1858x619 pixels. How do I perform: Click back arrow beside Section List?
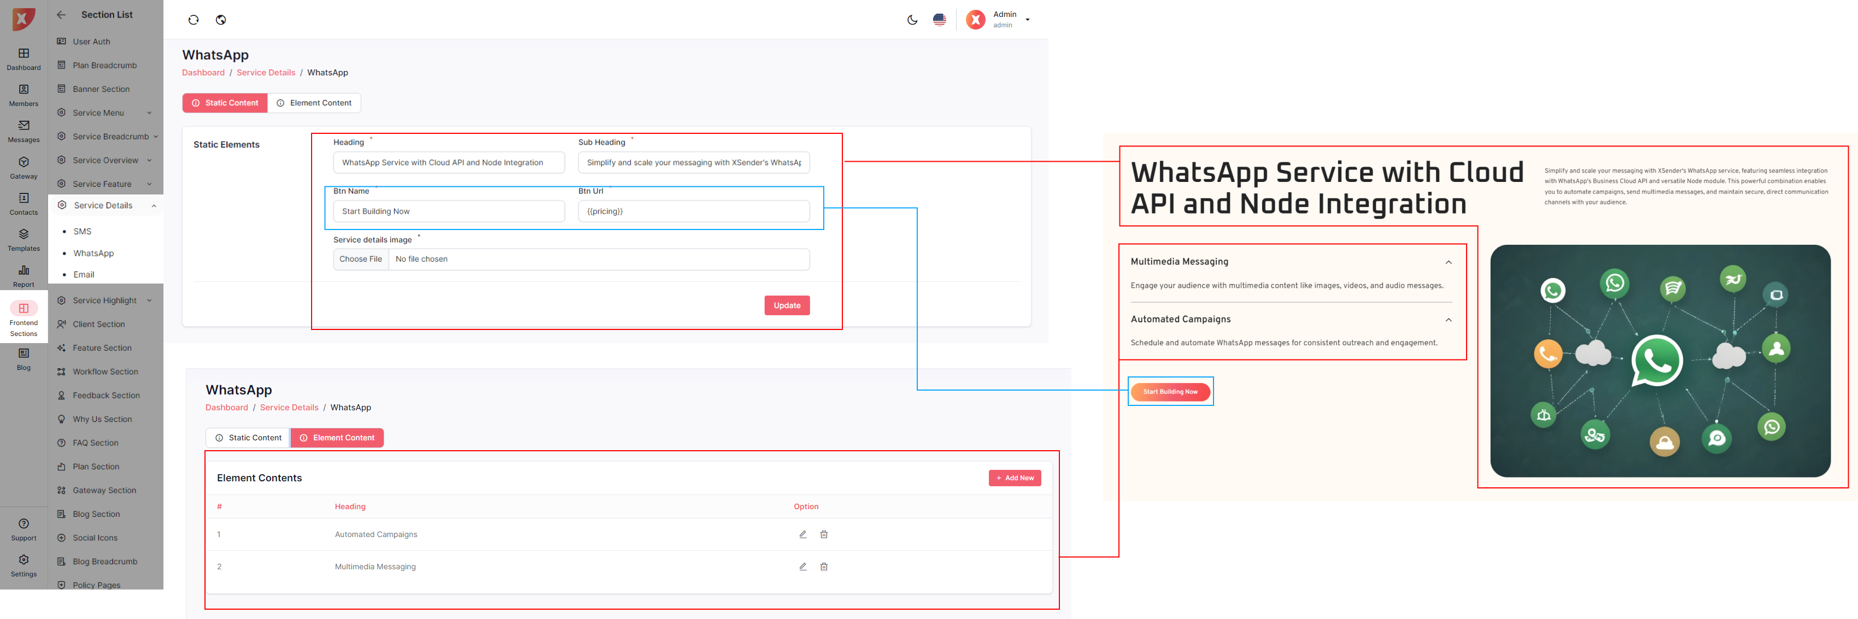click(x=61, y=14)
